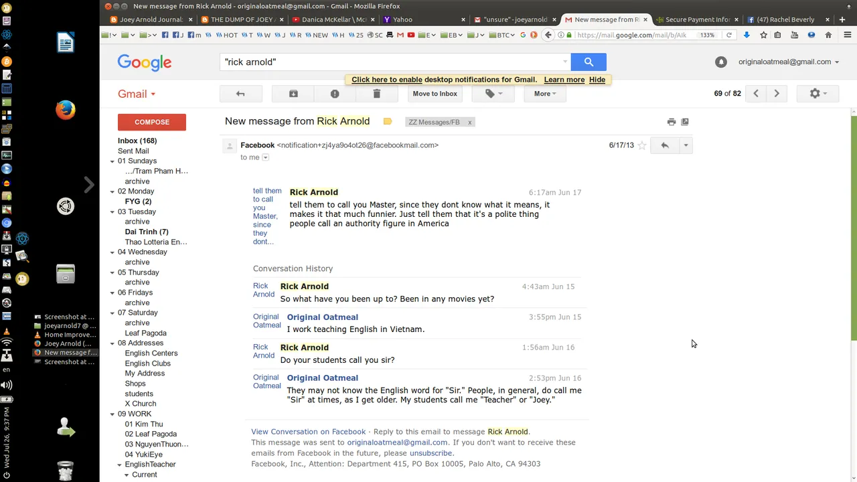The image size is (857, 482).
Task: Reply using the arrow icon
Action: [665, 145]
